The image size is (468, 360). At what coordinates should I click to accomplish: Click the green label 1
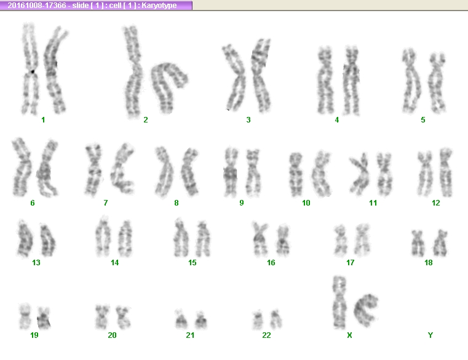43,120
